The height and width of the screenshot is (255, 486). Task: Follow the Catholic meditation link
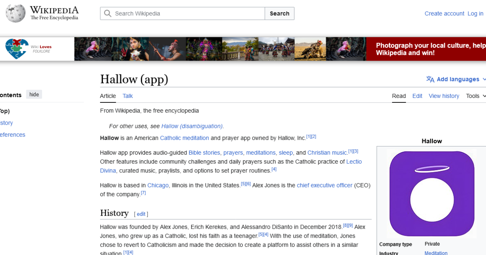184,138
